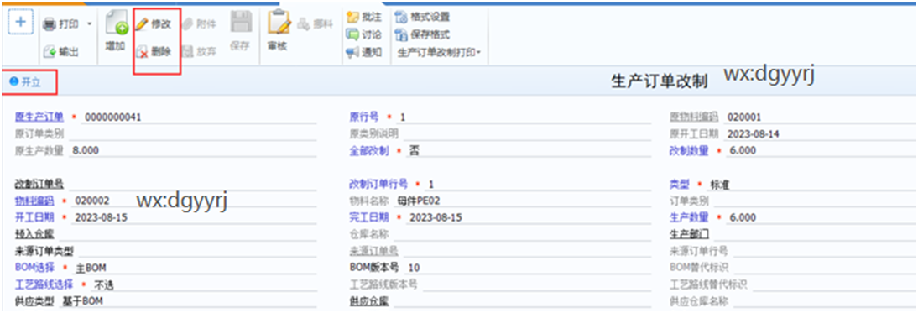Image resolution: width=918 pixels, height=313 pixels.
Task: Click the field containing 020002
Action: point(195,201)
